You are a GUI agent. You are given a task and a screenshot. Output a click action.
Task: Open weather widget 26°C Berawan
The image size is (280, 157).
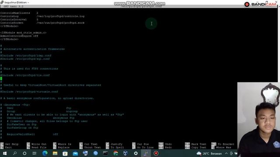click(209, 154)
